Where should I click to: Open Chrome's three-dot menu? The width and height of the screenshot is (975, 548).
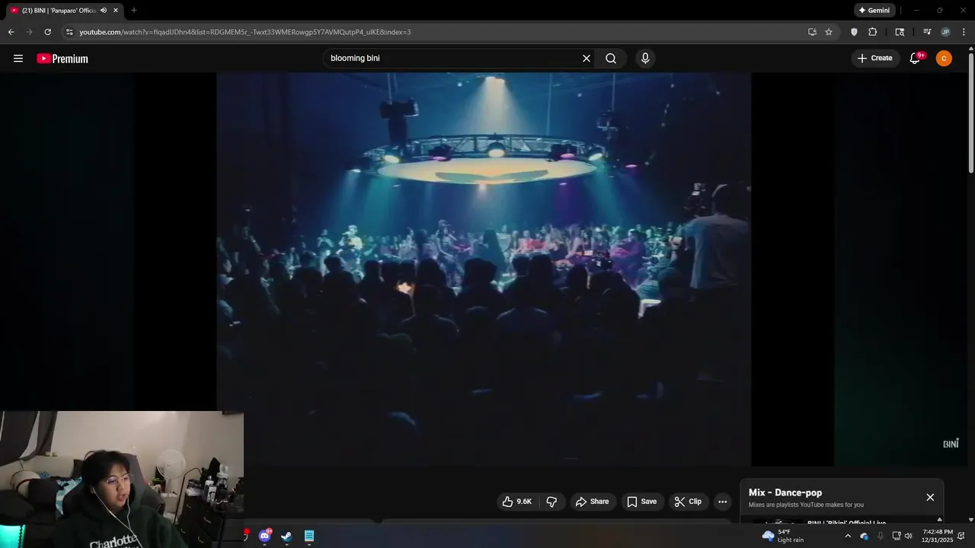(x=964, y=32)
